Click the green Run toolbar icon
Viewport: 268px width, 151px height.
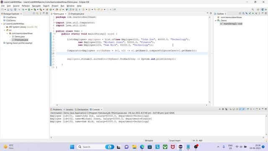click(29, 10)
